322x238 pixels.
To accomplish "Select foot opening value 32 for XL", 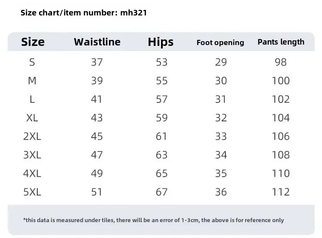I will (221, 118).
